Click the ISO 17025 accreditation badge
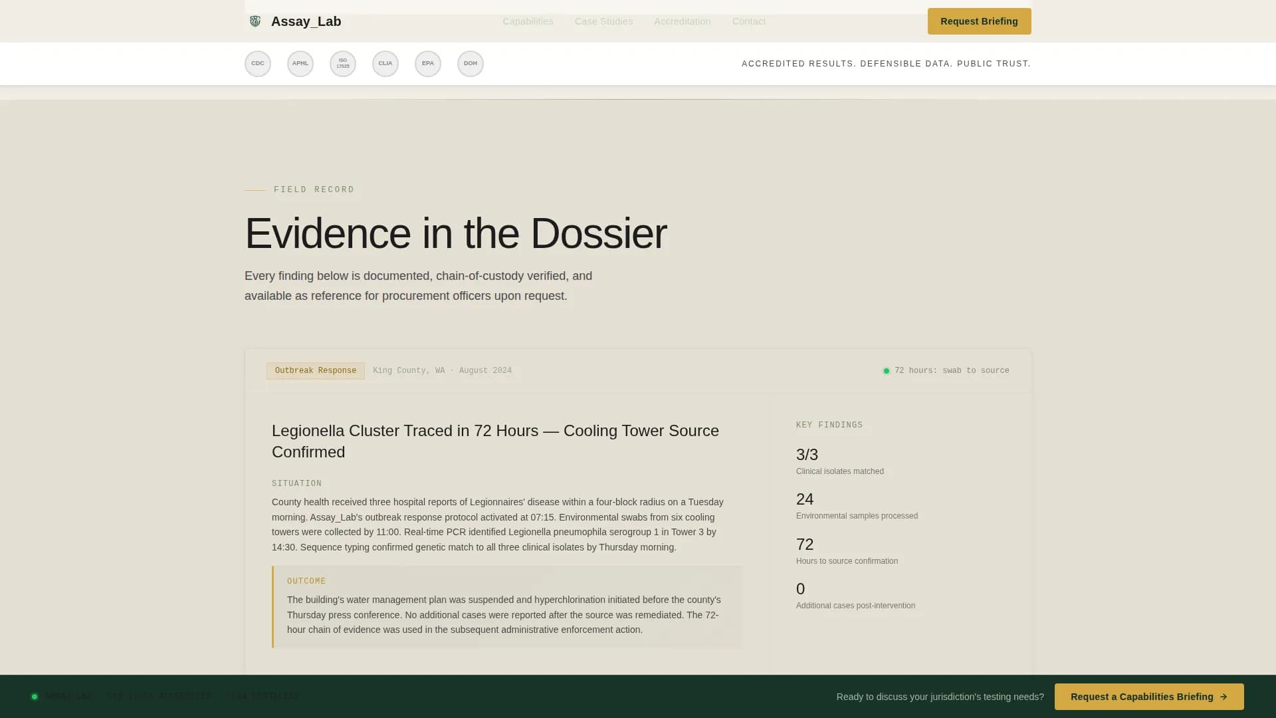The width and height of the screenshot is (1276, 718). point(343,64)
